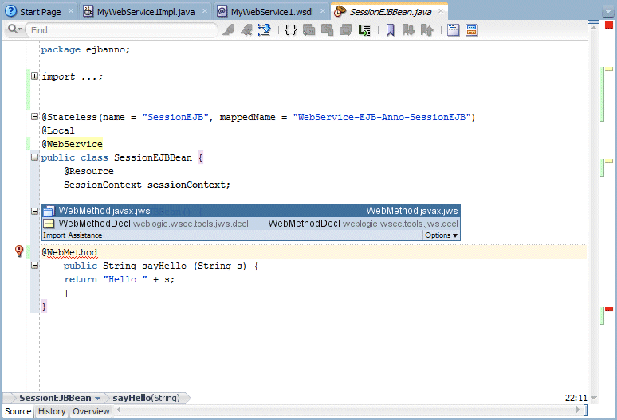Screen dimensions: 617x420
Task: Click the curly braces code icon
Action: 290,30
